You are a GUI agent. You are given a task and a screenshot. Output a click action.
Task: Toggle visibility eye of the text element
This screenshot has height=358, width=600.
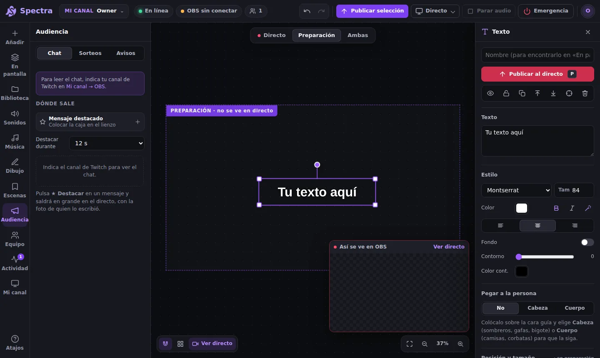tap(490, 93)
